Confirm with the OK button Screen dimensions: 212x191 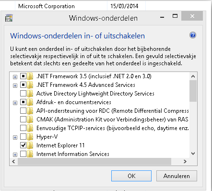tap(131, 176)
